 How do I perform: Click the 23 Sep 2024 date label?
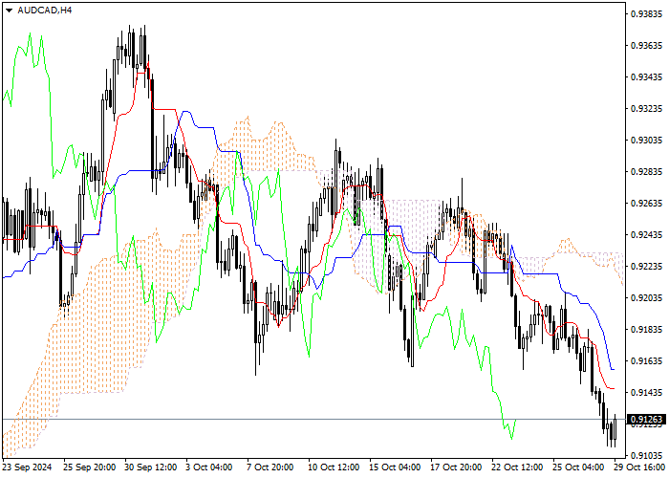28,467
